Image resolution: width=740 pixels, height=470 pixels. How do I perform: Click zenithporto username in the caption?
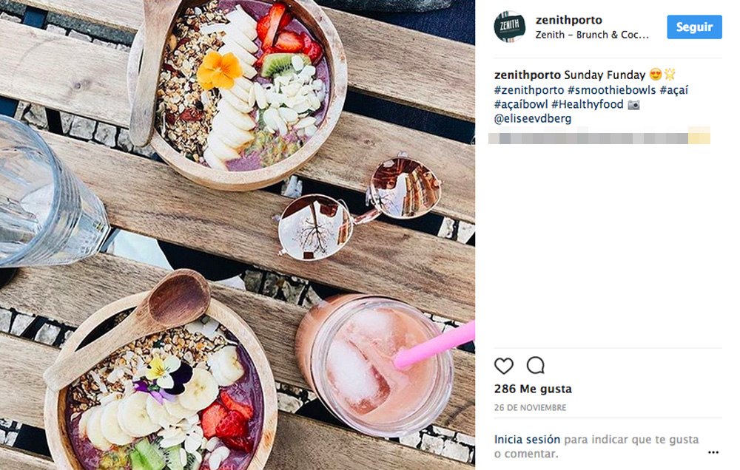527,75
